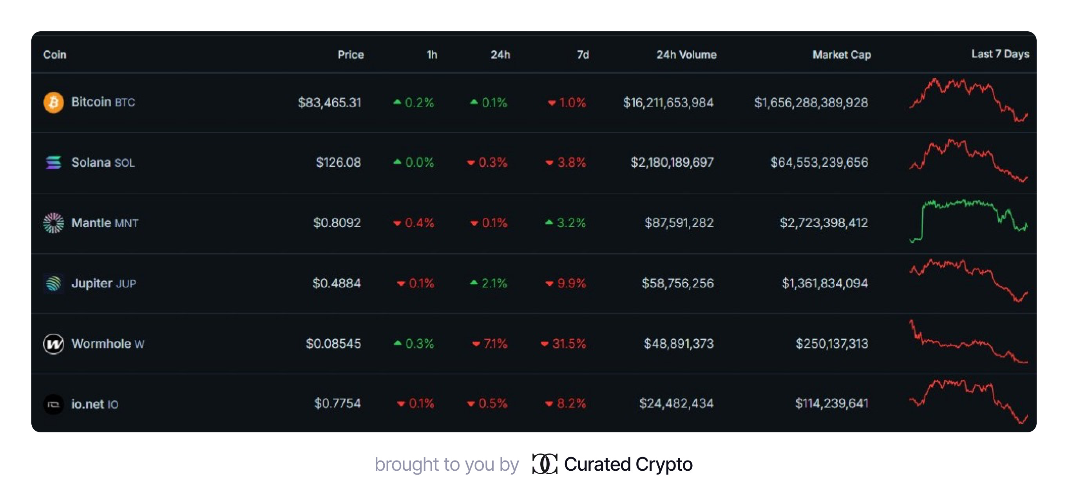Open Mantle's green 7-day sparkline chart
The height and width of the screenshot is (495, 1068).
click(x=968, y=221)
